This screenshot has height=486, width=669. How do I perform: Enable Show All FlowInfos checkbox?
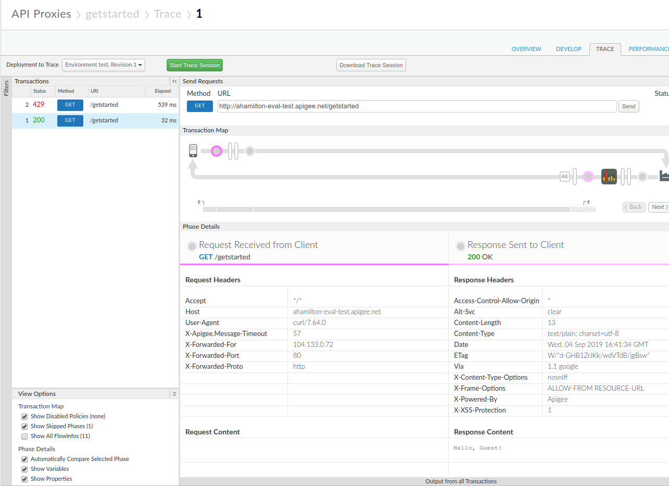(x=24, y=437)
